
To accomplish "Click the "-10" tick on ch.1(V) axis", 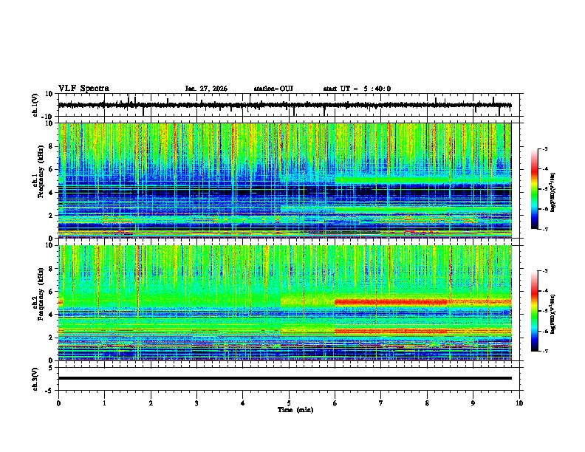I will [x=48, y=117].
